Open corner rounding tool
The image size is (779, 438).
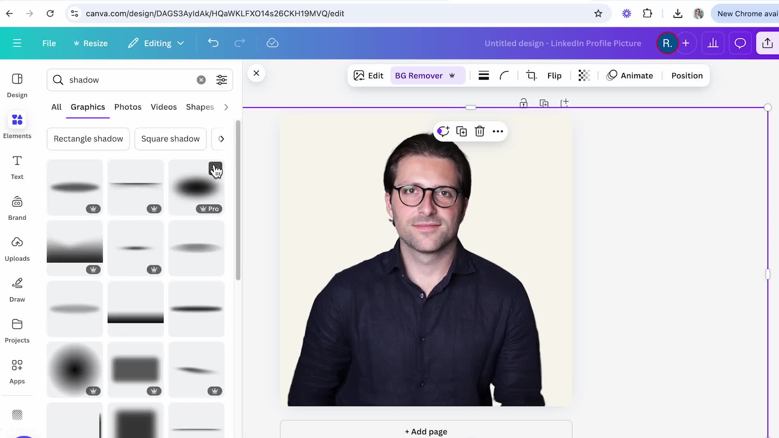(x=504, y=75)
